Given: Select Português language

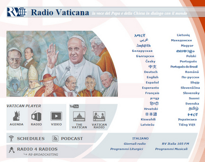Looking at the screenshot, I should (188, 62).
